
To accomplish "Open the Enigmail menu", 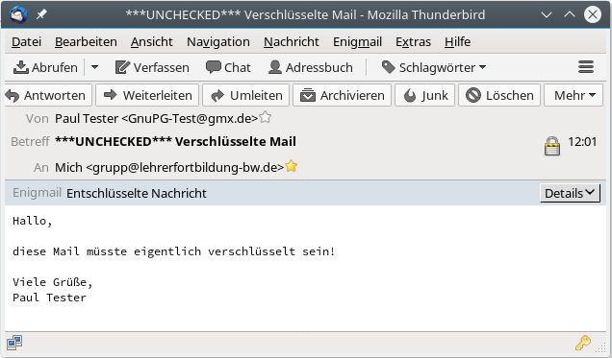I will click(357, 41).
